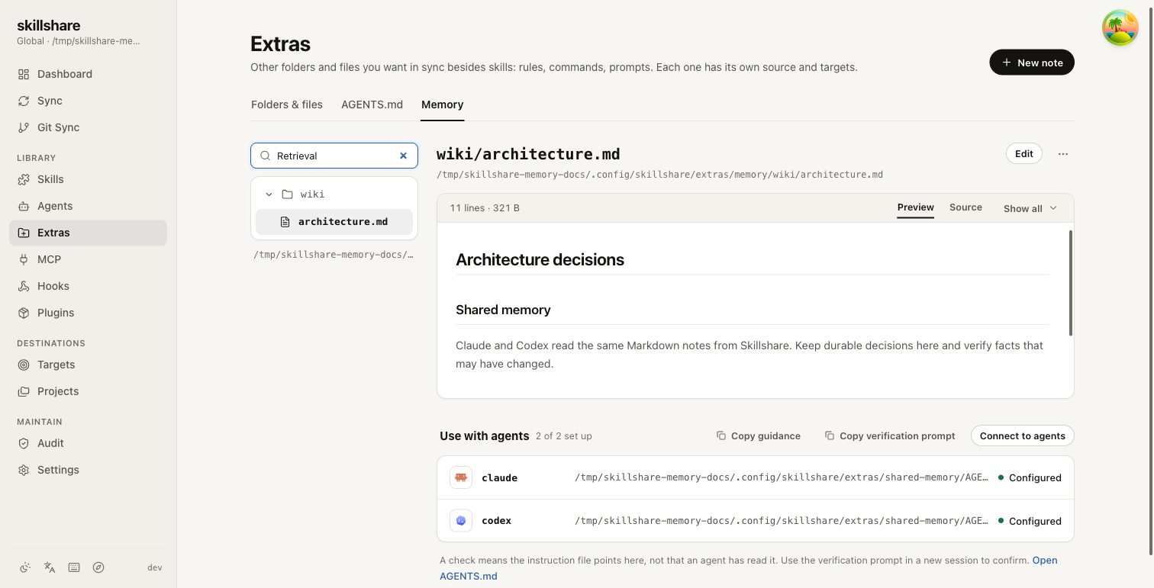The image size is (1154, 588).
Task: Click the compass tour icon
Action: point(98,567)
